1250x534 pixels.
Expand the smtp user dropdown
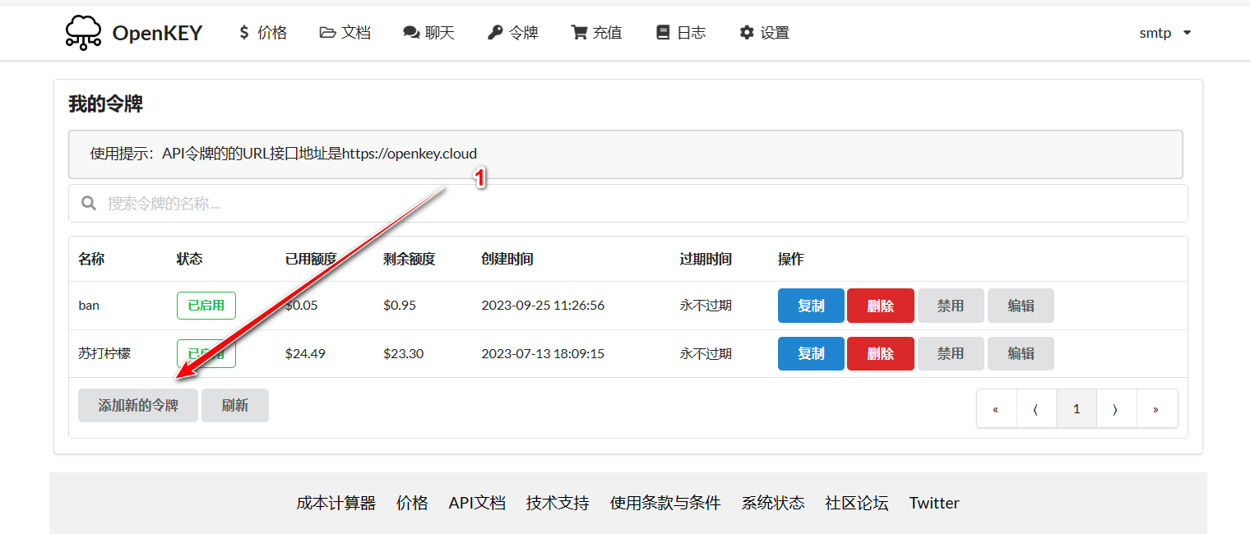(1164, 33)
